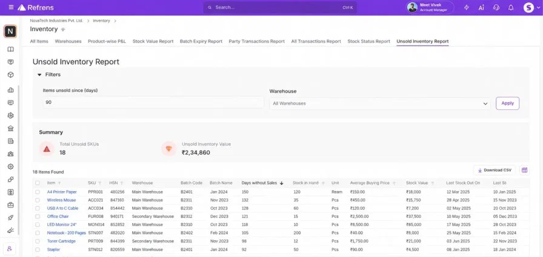The height and width of the screenshot is (257, 543).
Task: Open the Stock Value Report tab
Action: coord(153,42)
